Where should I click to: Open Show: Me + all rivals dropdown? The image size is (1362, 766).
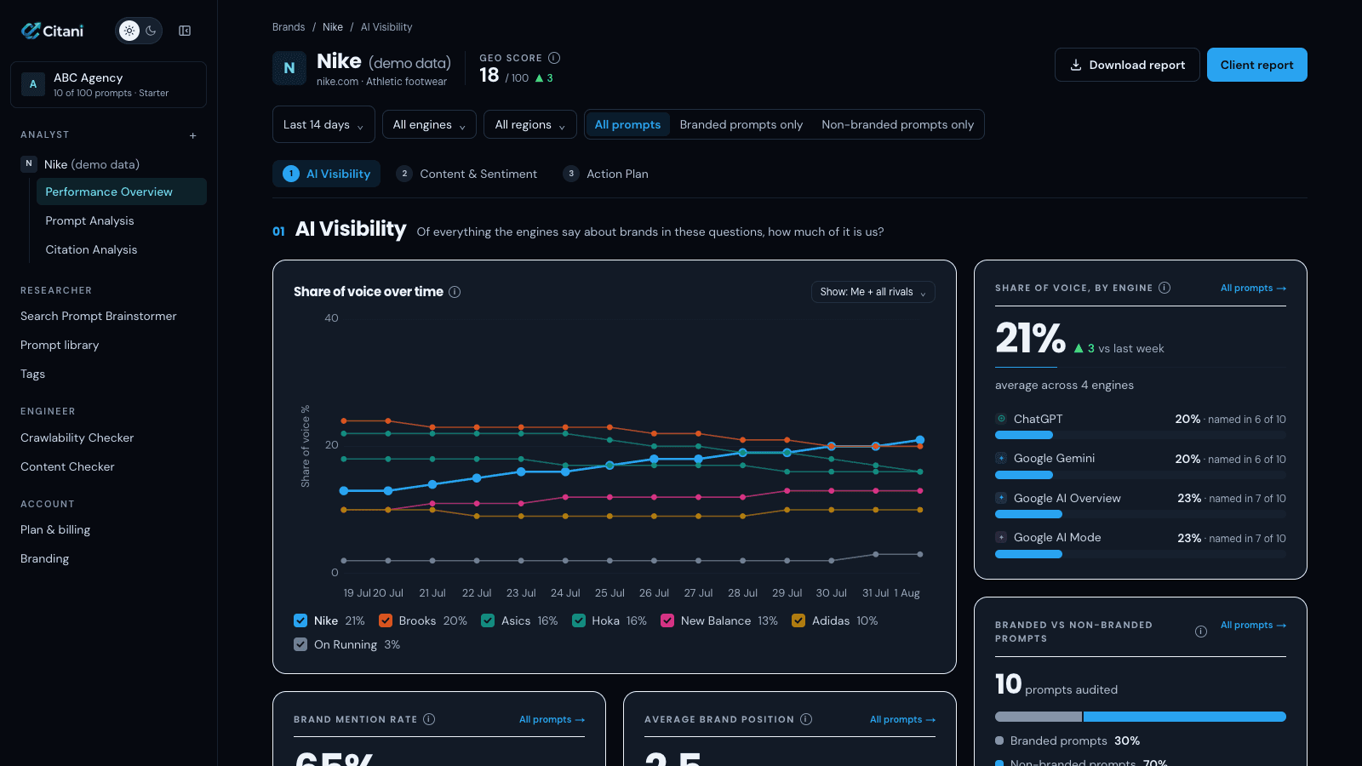873,292
